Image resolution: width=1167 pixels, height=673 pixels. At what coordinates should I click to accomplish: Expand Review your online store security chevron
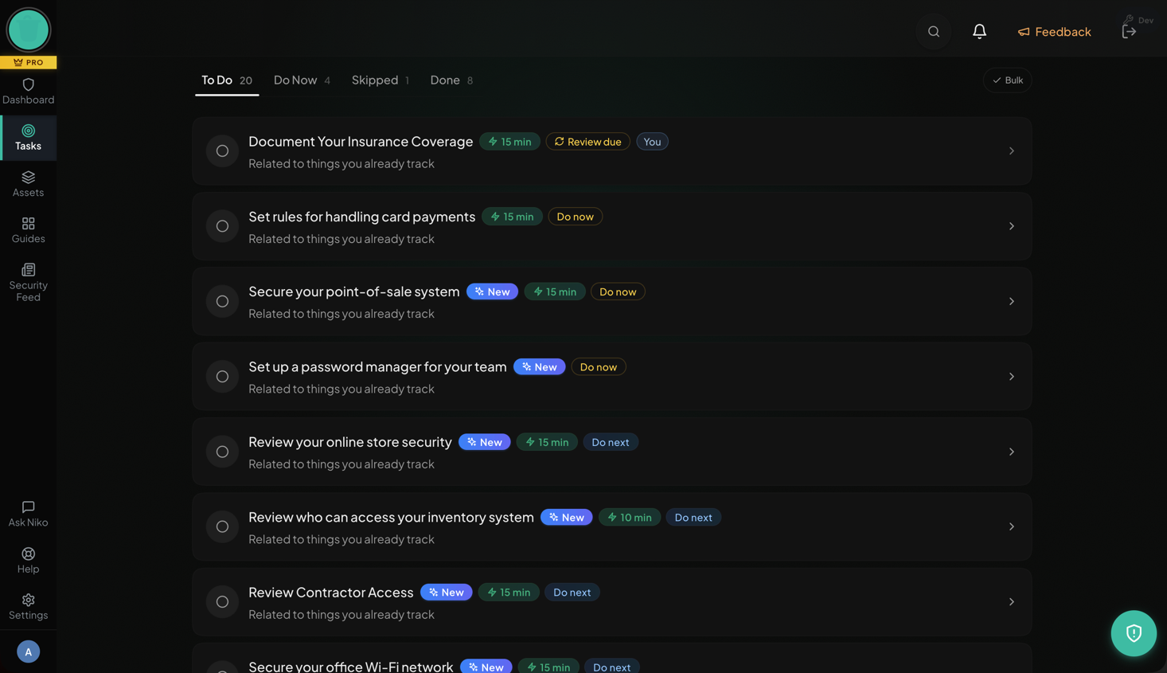coord(1011,452)
